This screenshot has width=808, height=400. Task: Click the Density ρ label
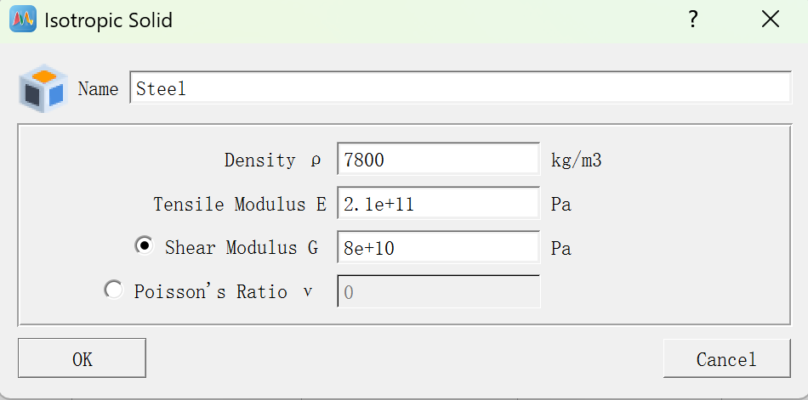(x=272, y=160)
